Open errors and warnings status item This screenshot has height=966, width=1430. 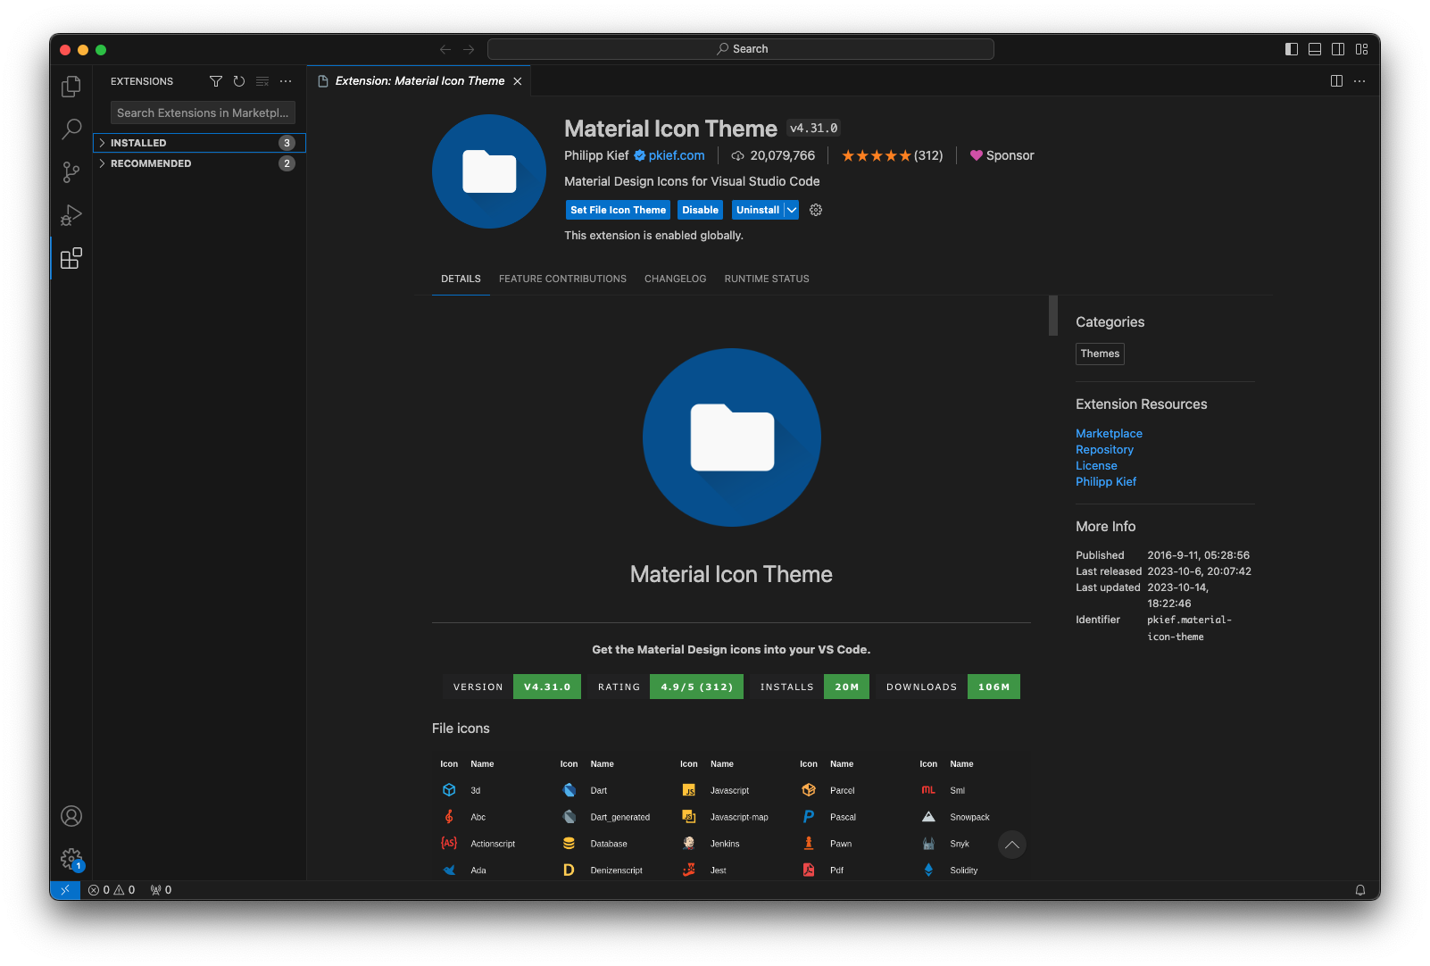112,890
